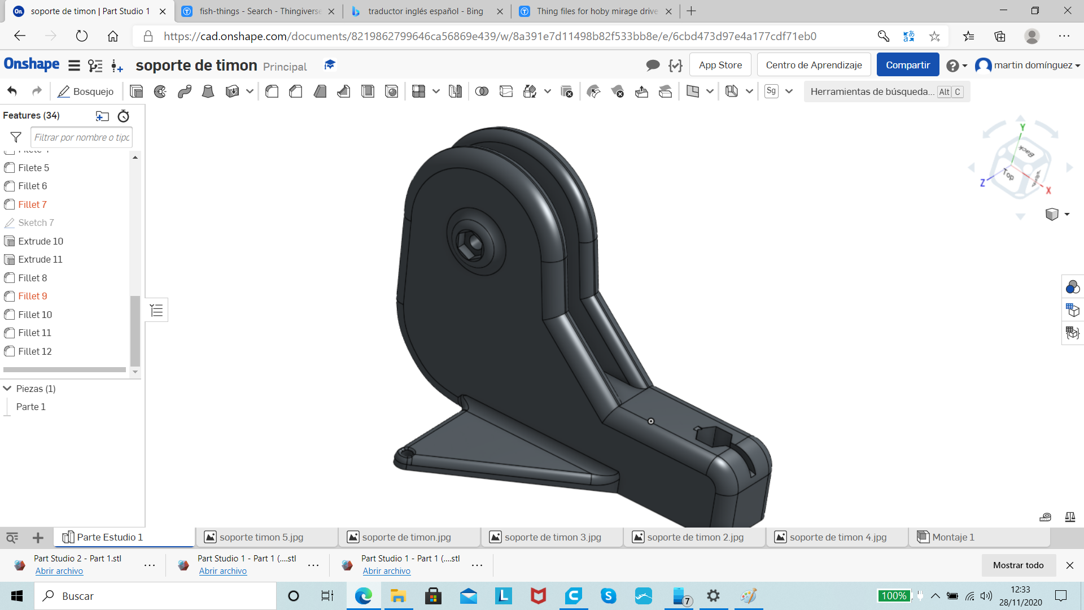Select the Mirror tool
The image size is (1084, 610).
pos(455,91)
